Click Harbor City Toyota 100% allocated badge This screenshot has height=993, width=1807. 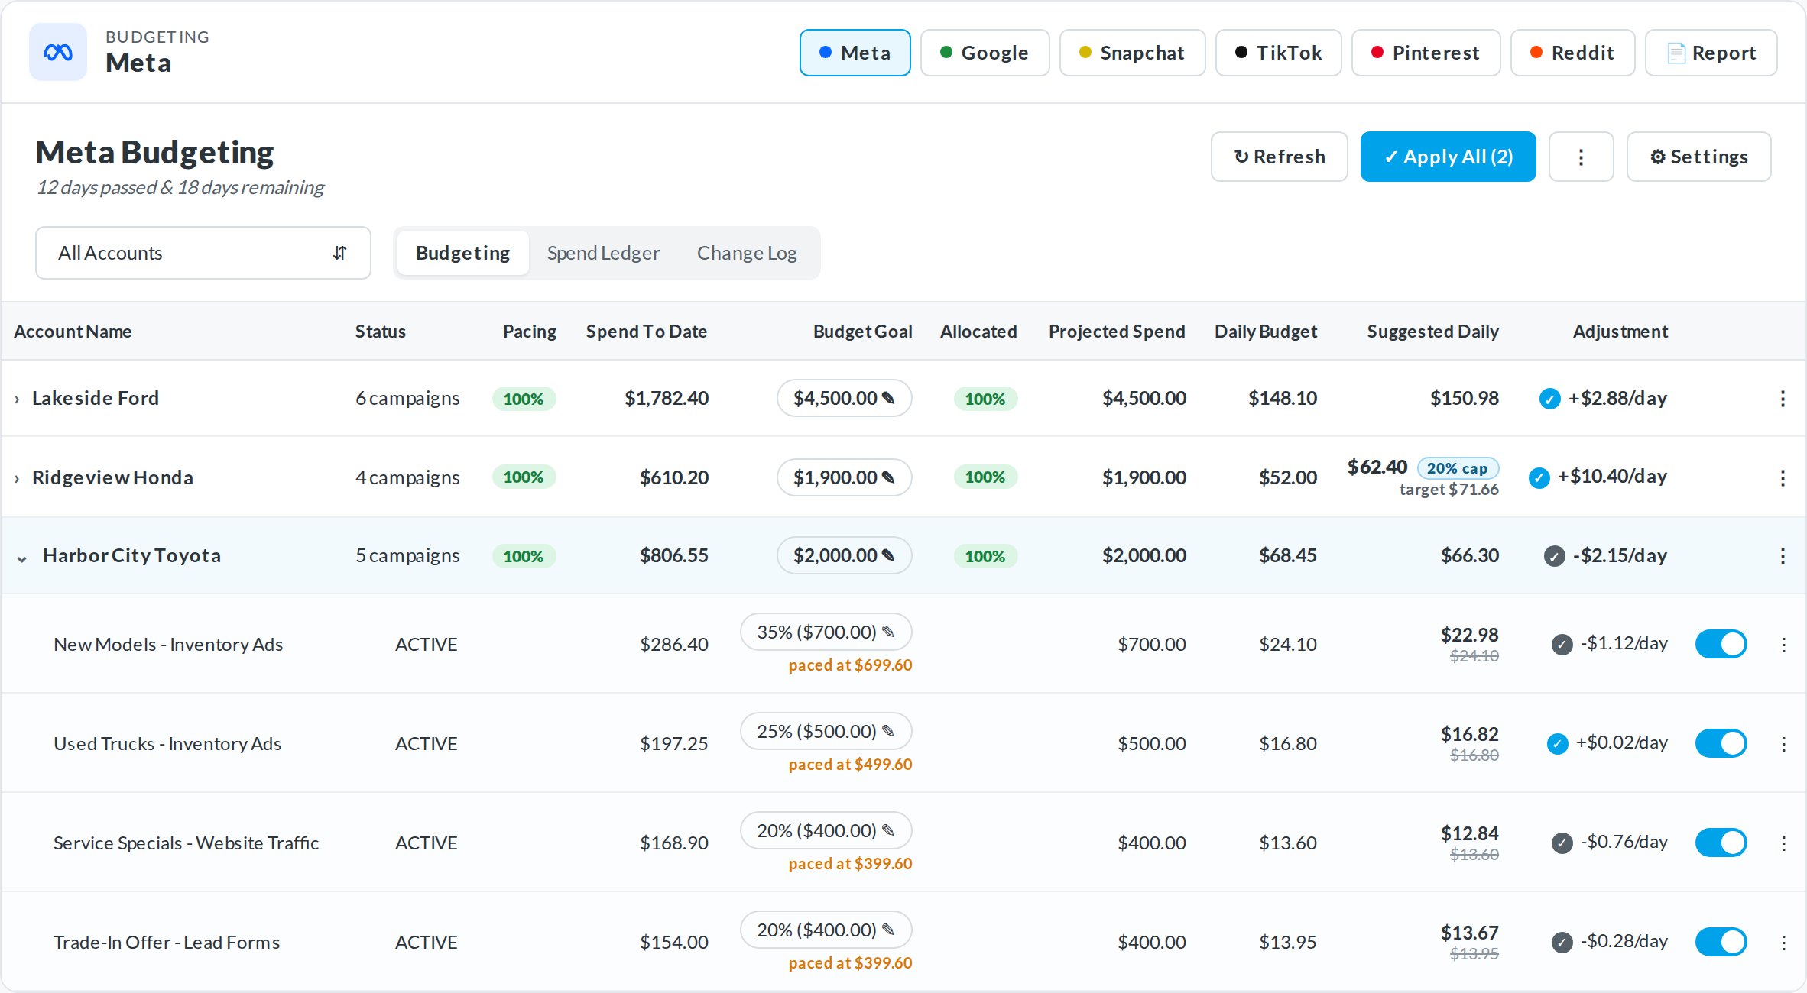coord(985,556)
